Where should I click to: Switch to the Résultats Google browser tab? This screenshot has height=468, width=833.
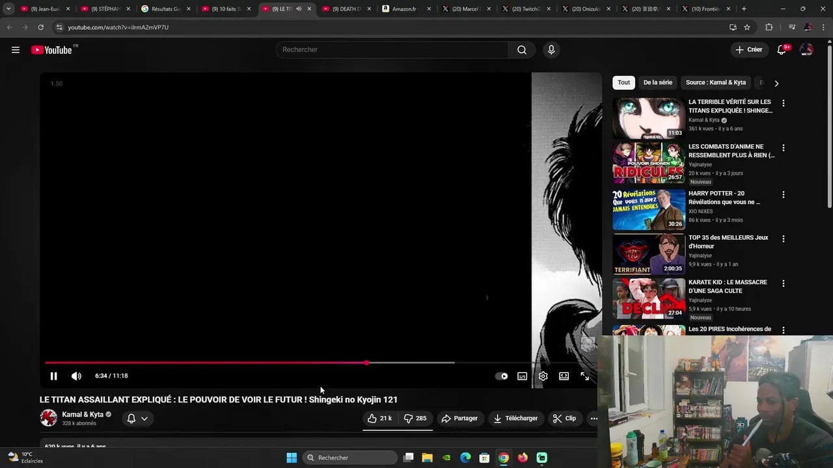(165, 9)
